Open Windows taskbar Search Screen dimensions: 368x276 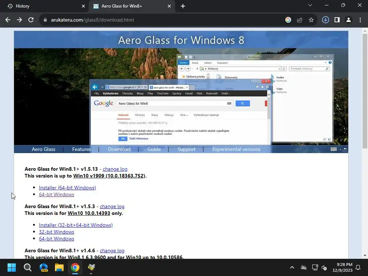(27, 267)
